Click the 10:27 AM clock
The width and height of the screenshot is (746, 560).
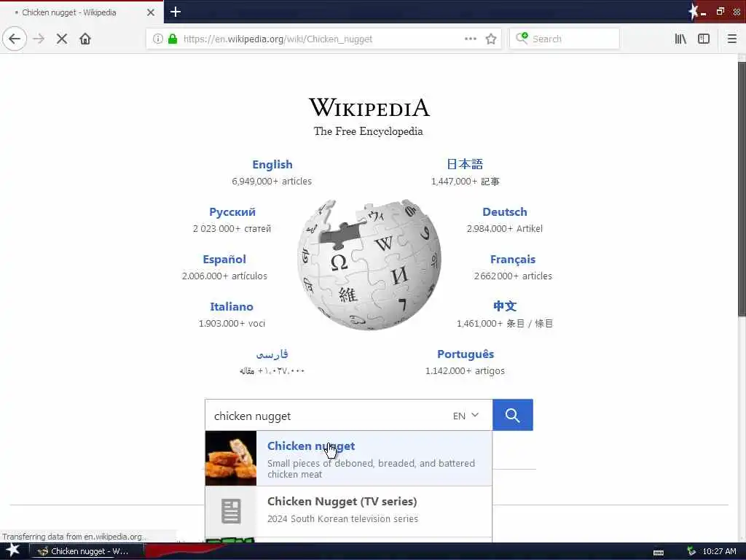point(719,551)
